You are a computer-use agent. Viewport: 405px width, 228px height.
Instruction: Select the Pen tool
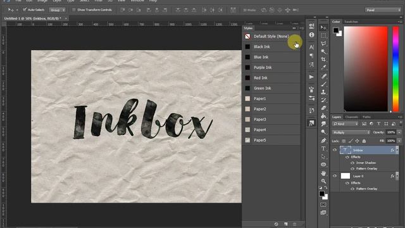click(323, 141)
